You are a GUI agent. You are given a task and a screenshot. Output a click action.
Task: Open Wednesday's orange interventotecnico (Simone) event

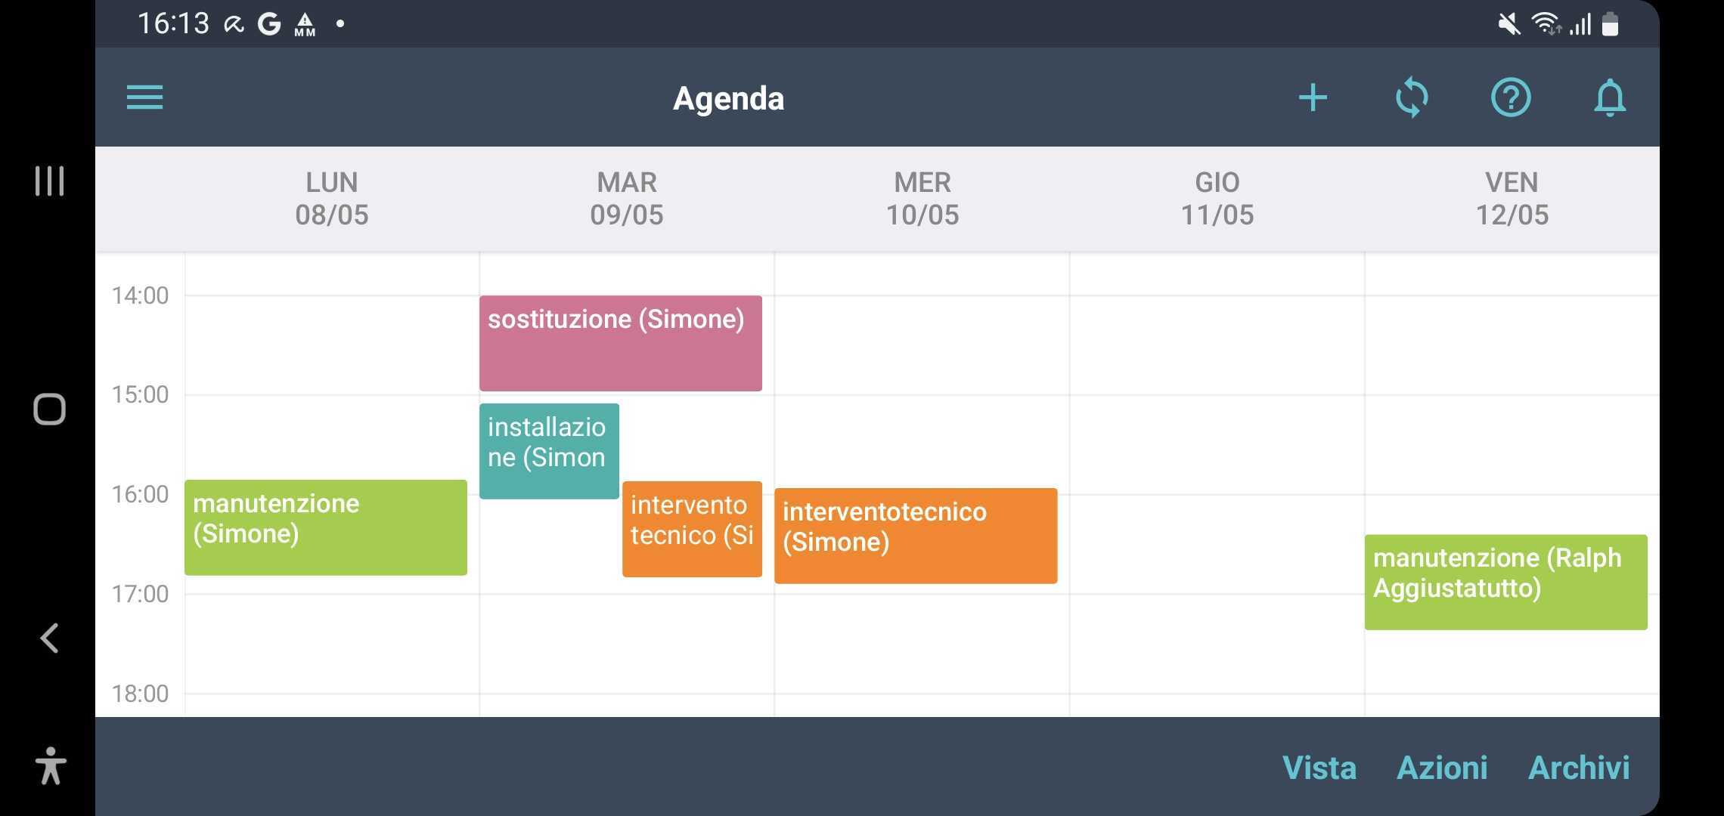[915, 536]
